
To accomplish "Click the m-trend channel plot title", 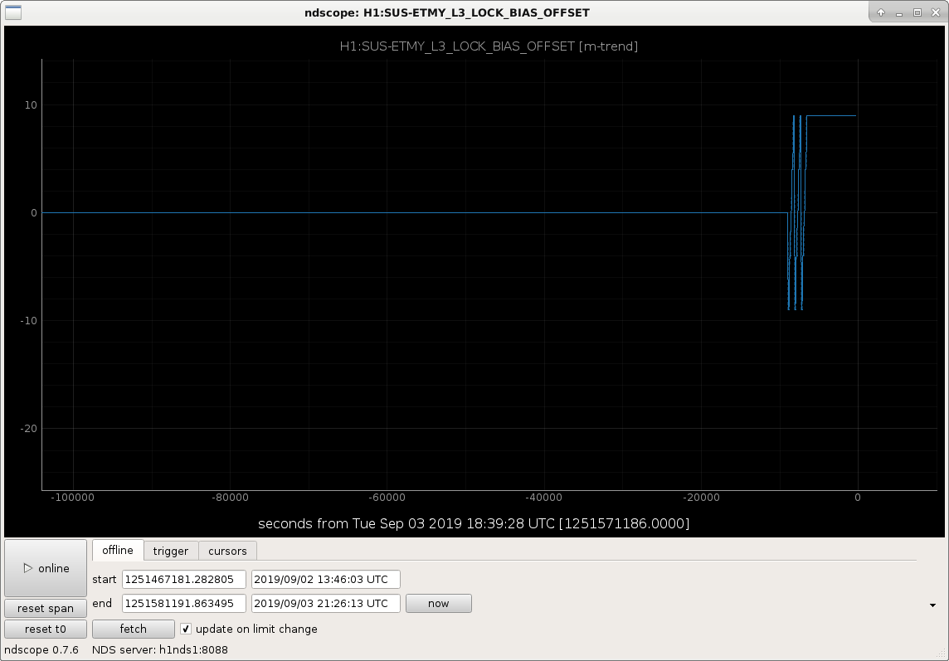I will pyautogui.click(x=489, y=46).
